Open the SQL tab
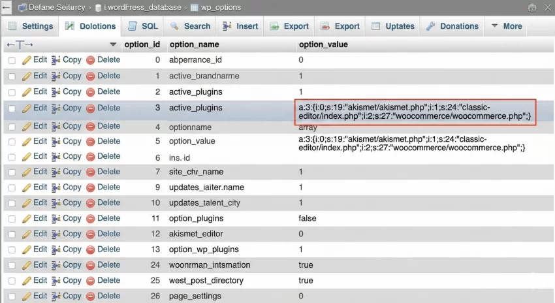Image resolution: width=555 pixels, height=303 pixels. 142,26
